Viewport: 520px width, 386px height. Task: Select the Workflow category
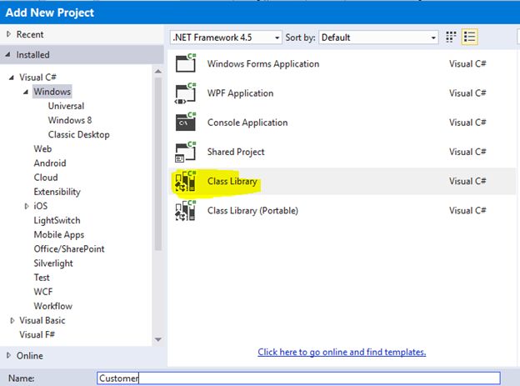point(53,306)
